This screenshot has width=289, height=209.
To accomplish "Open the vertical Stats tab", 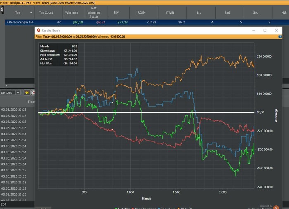I will click(2, 9).
